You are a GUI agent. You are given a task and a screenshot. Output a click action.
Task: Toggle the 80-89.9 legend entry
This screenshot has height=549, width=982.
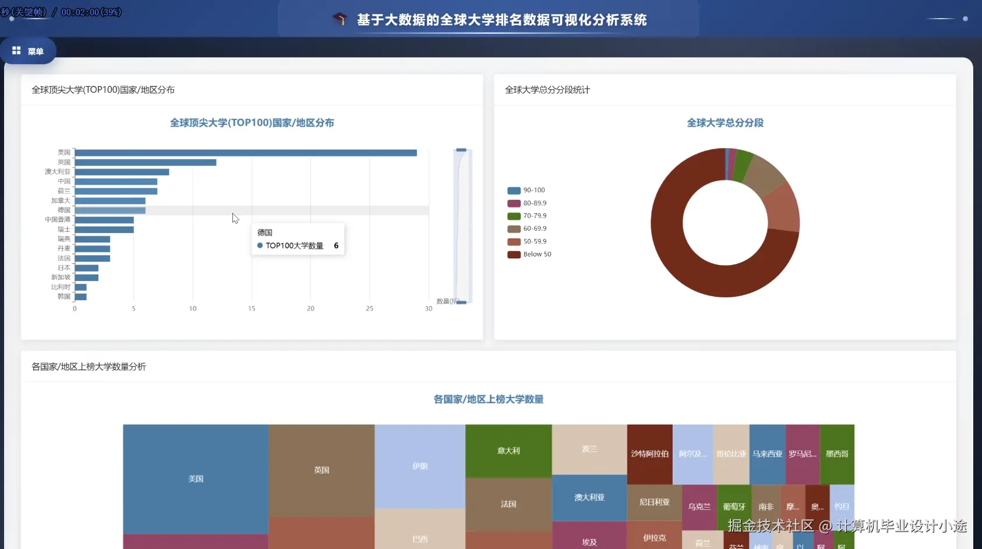527,203
